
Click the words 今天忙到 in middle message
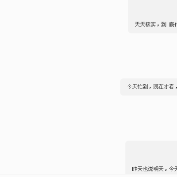pyautogui.click(x=137, y=87)
